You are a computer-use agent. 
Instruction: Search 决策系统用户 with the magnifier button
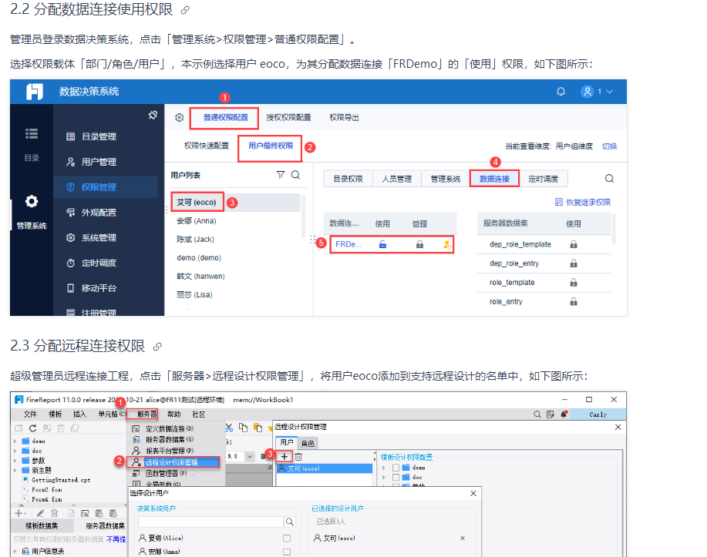pos(289,522)
